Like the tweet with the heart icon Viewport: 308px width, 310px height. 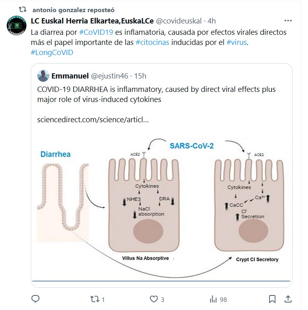point(154,299)
